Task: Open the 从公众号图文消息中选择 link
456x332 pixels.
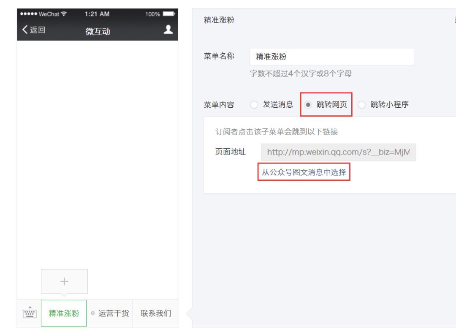Action: tap(304, 172)
